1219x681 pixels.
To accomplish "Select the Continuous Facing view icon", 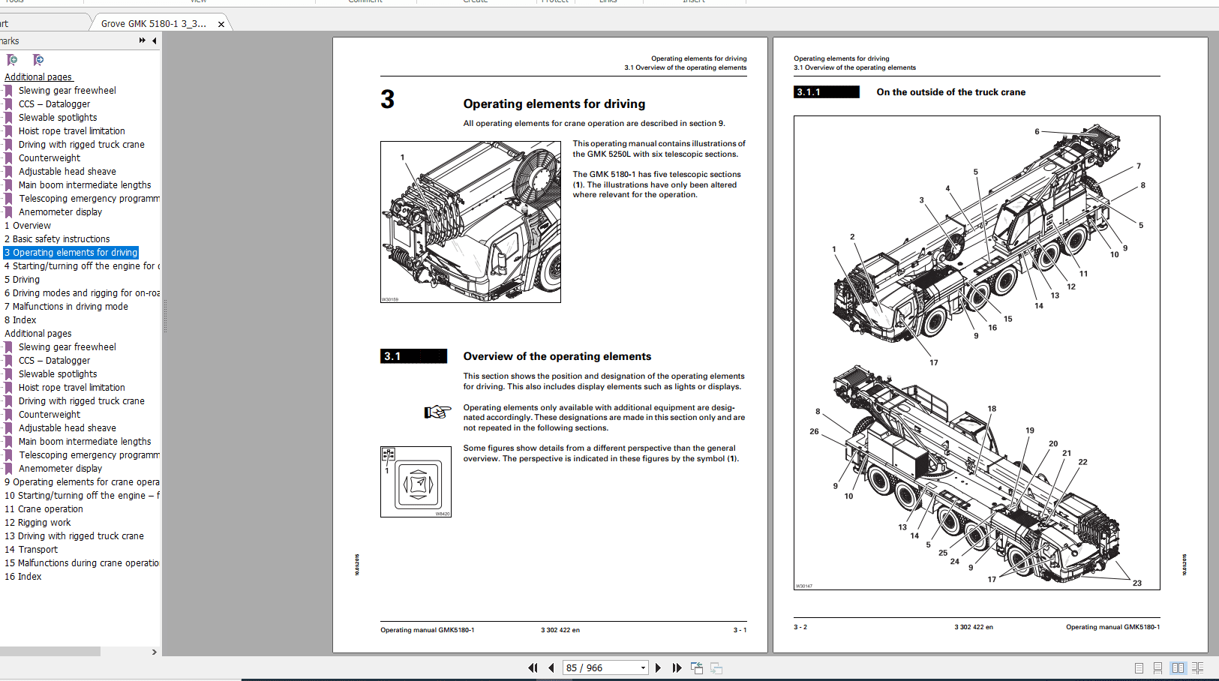I will (1199, 667).
